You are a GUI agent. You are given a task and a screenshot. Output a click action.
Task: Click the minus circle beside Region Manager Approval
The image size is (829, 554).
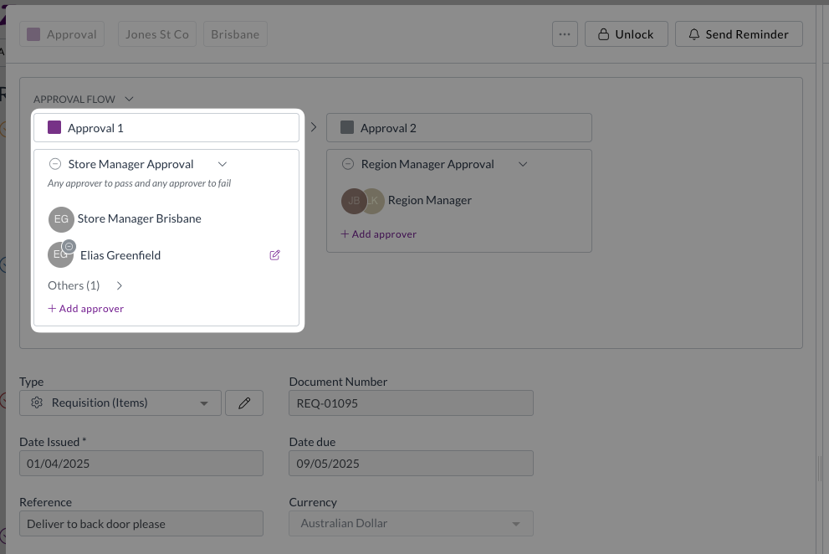[x=348, y=165]
